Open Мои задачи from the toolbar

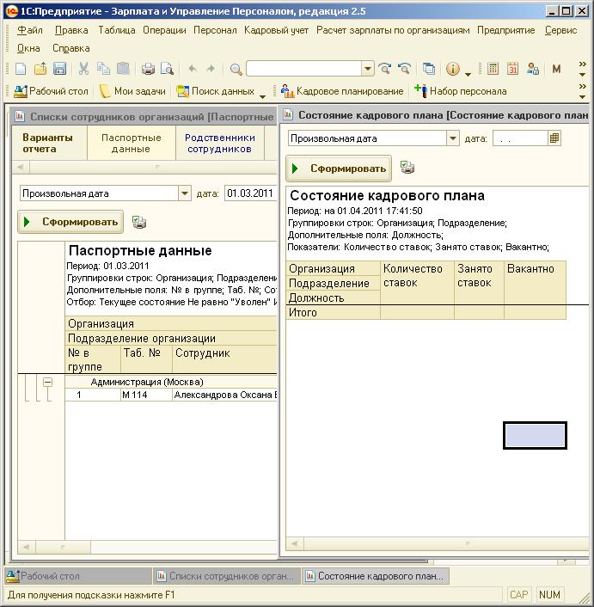pos(132,91)
